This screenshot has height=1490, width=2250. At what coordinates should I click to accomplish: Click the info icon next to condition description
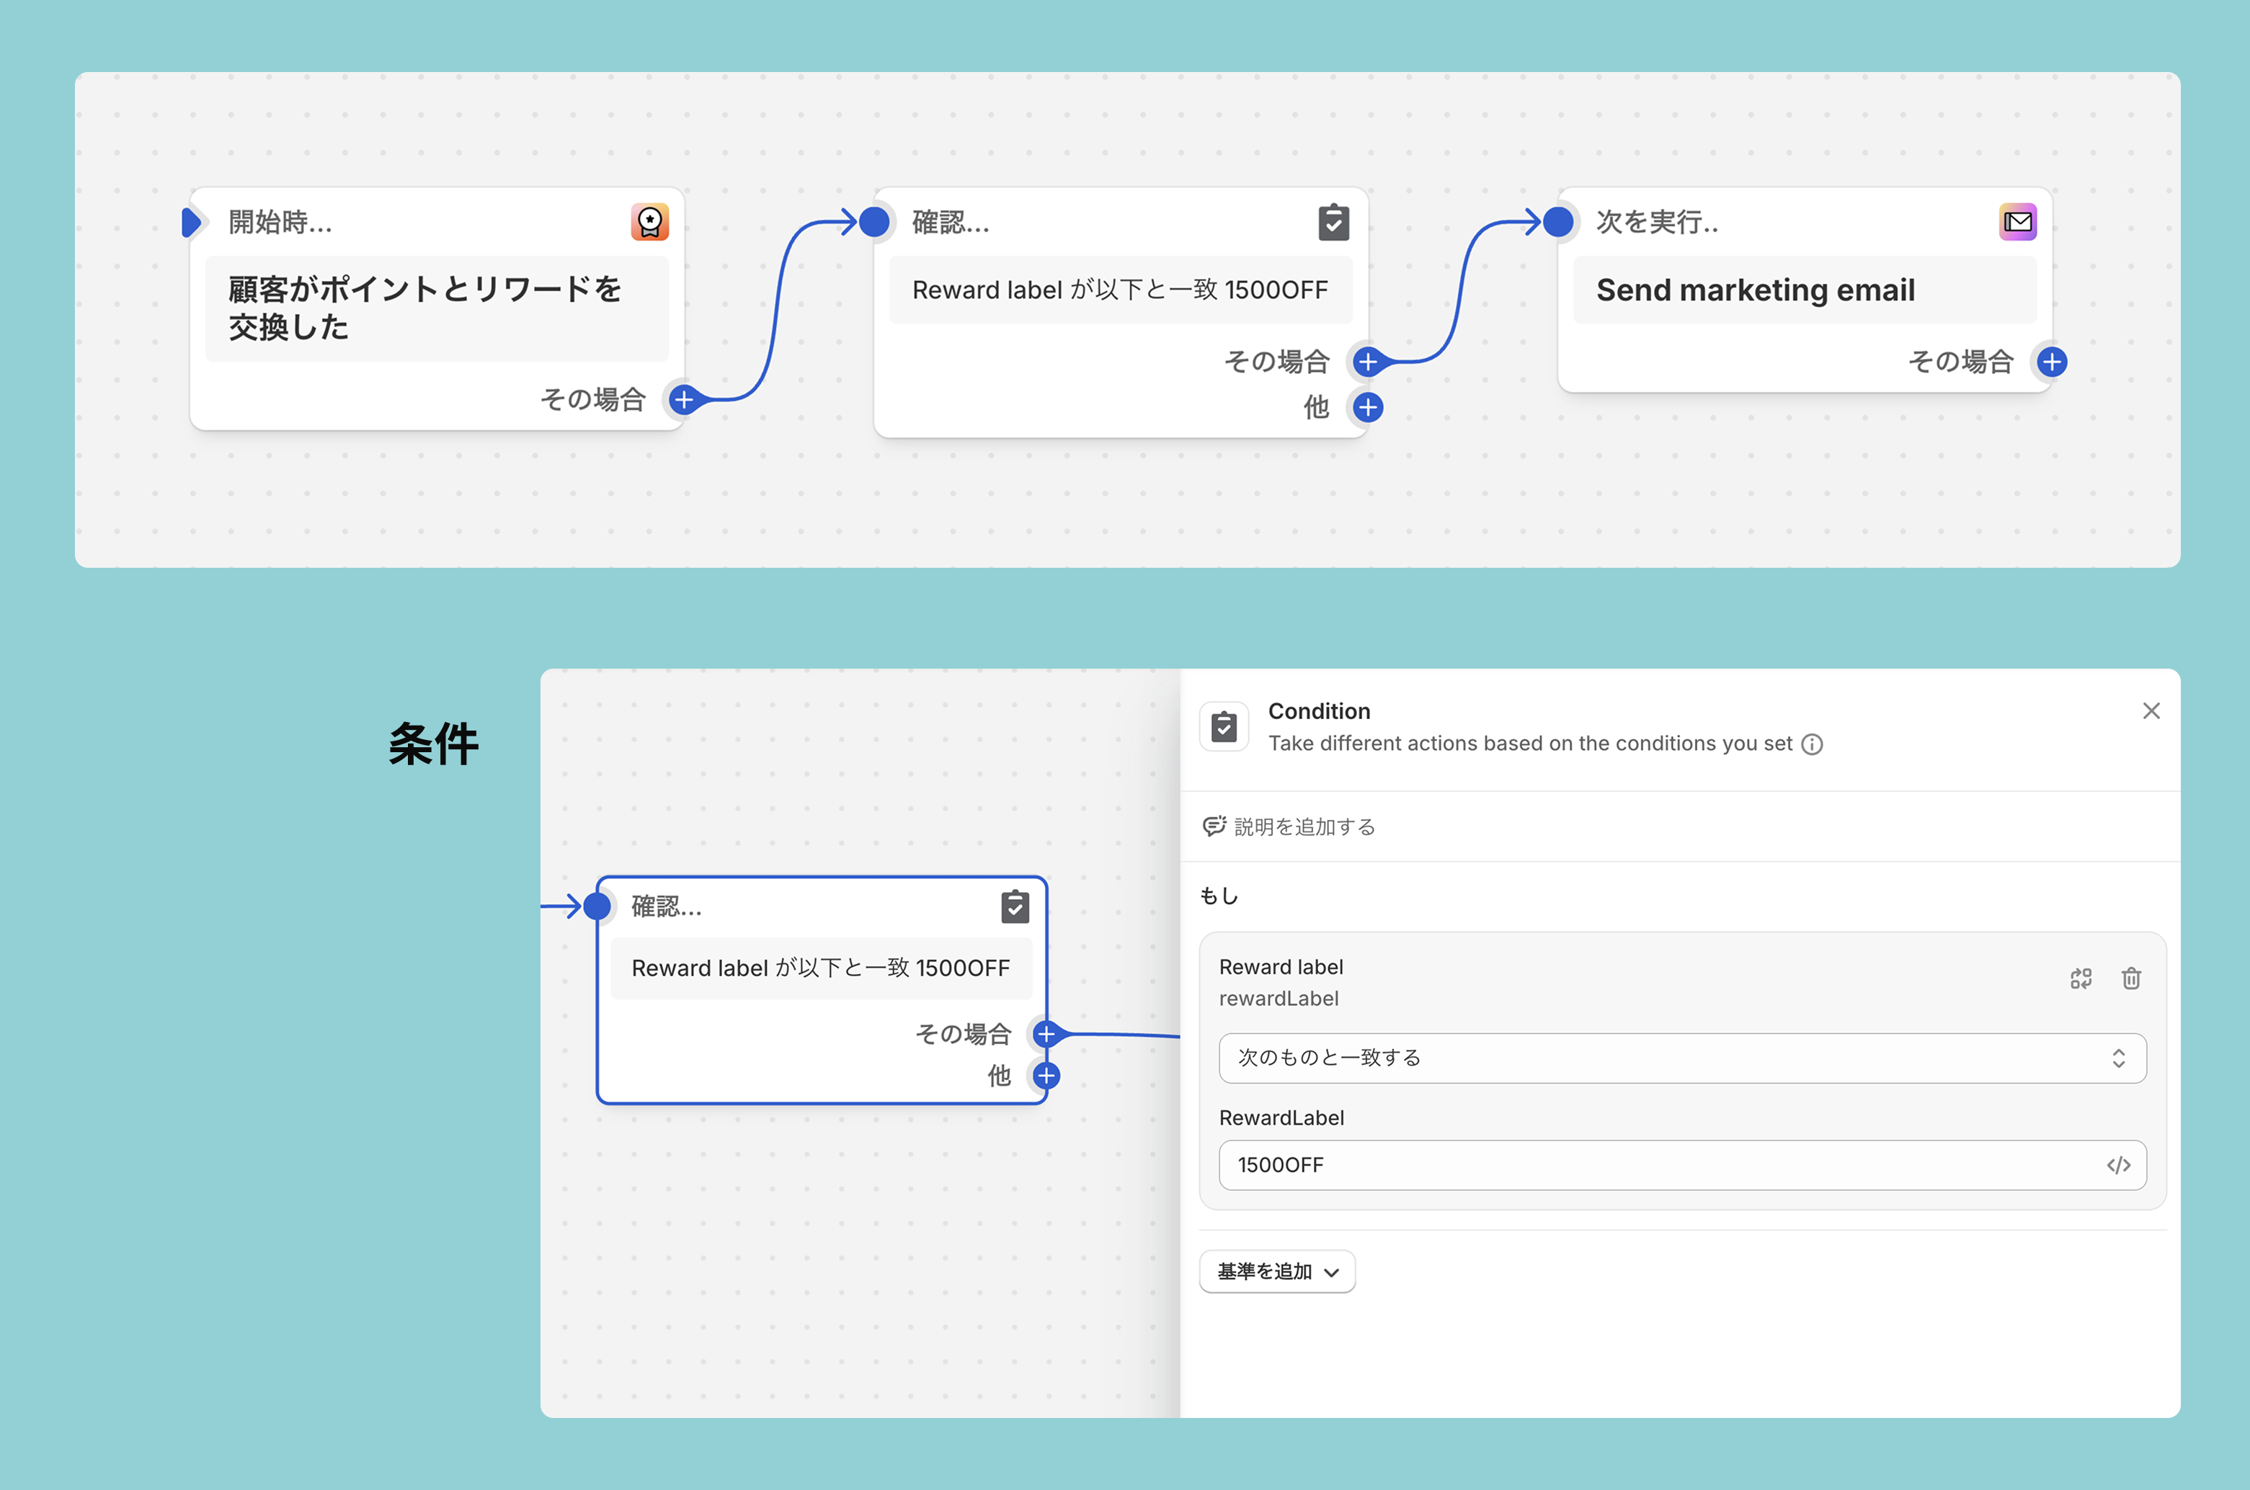(x=1812, y=744)
